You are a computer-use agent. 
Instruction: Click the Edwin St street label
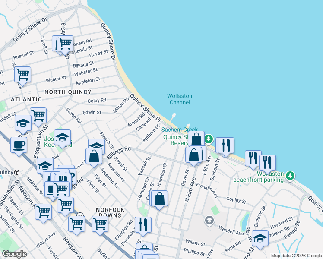click(x=92, y=113)
